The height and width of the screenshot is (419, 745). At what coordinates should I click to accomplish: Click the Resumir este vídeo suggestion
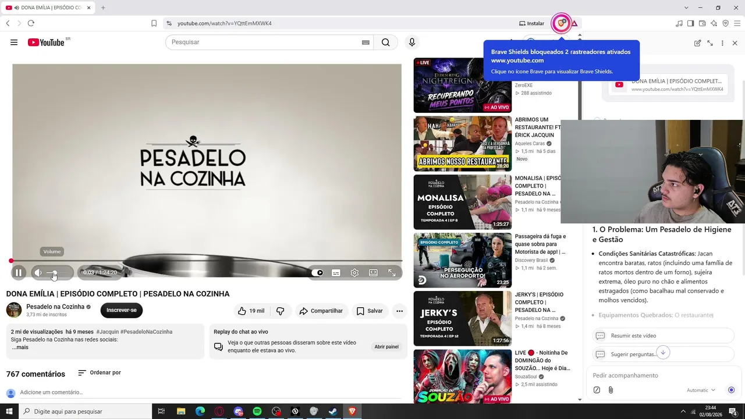tap(663, 336)
